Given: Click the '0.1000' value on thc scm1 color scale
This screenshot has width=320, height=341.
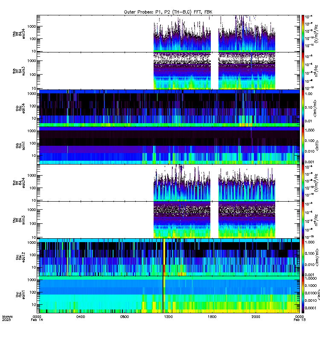Looking at the screenshot, I should tap(311, 286).
